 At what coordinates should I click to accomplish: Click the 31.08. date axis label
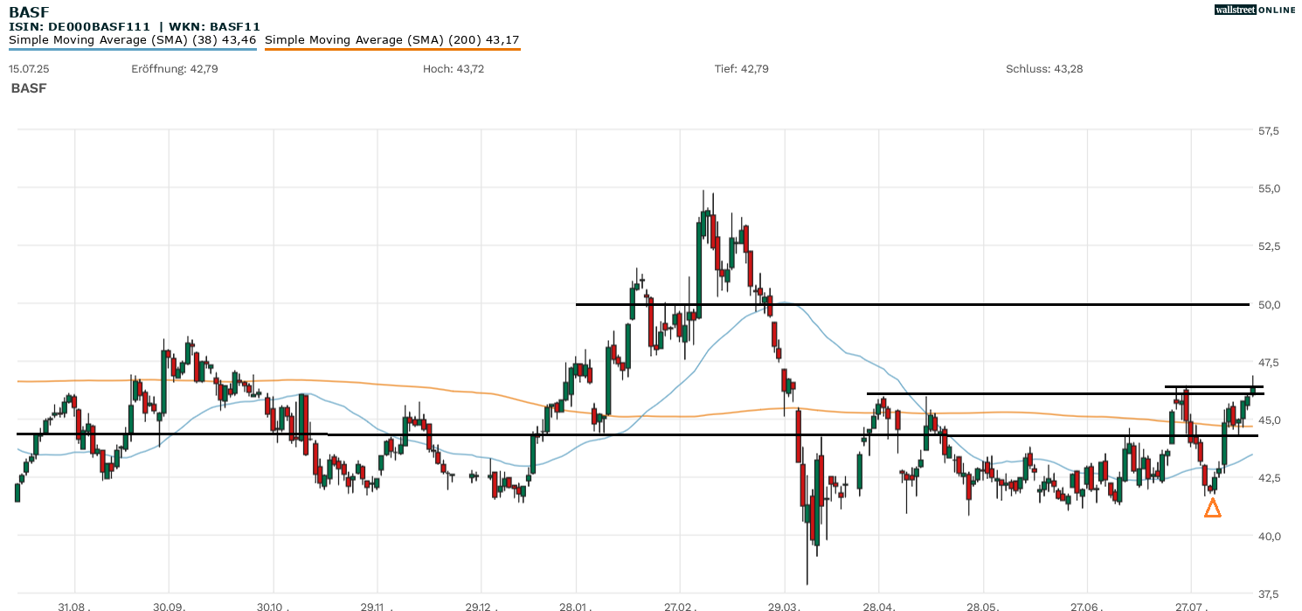coord(74,605)
